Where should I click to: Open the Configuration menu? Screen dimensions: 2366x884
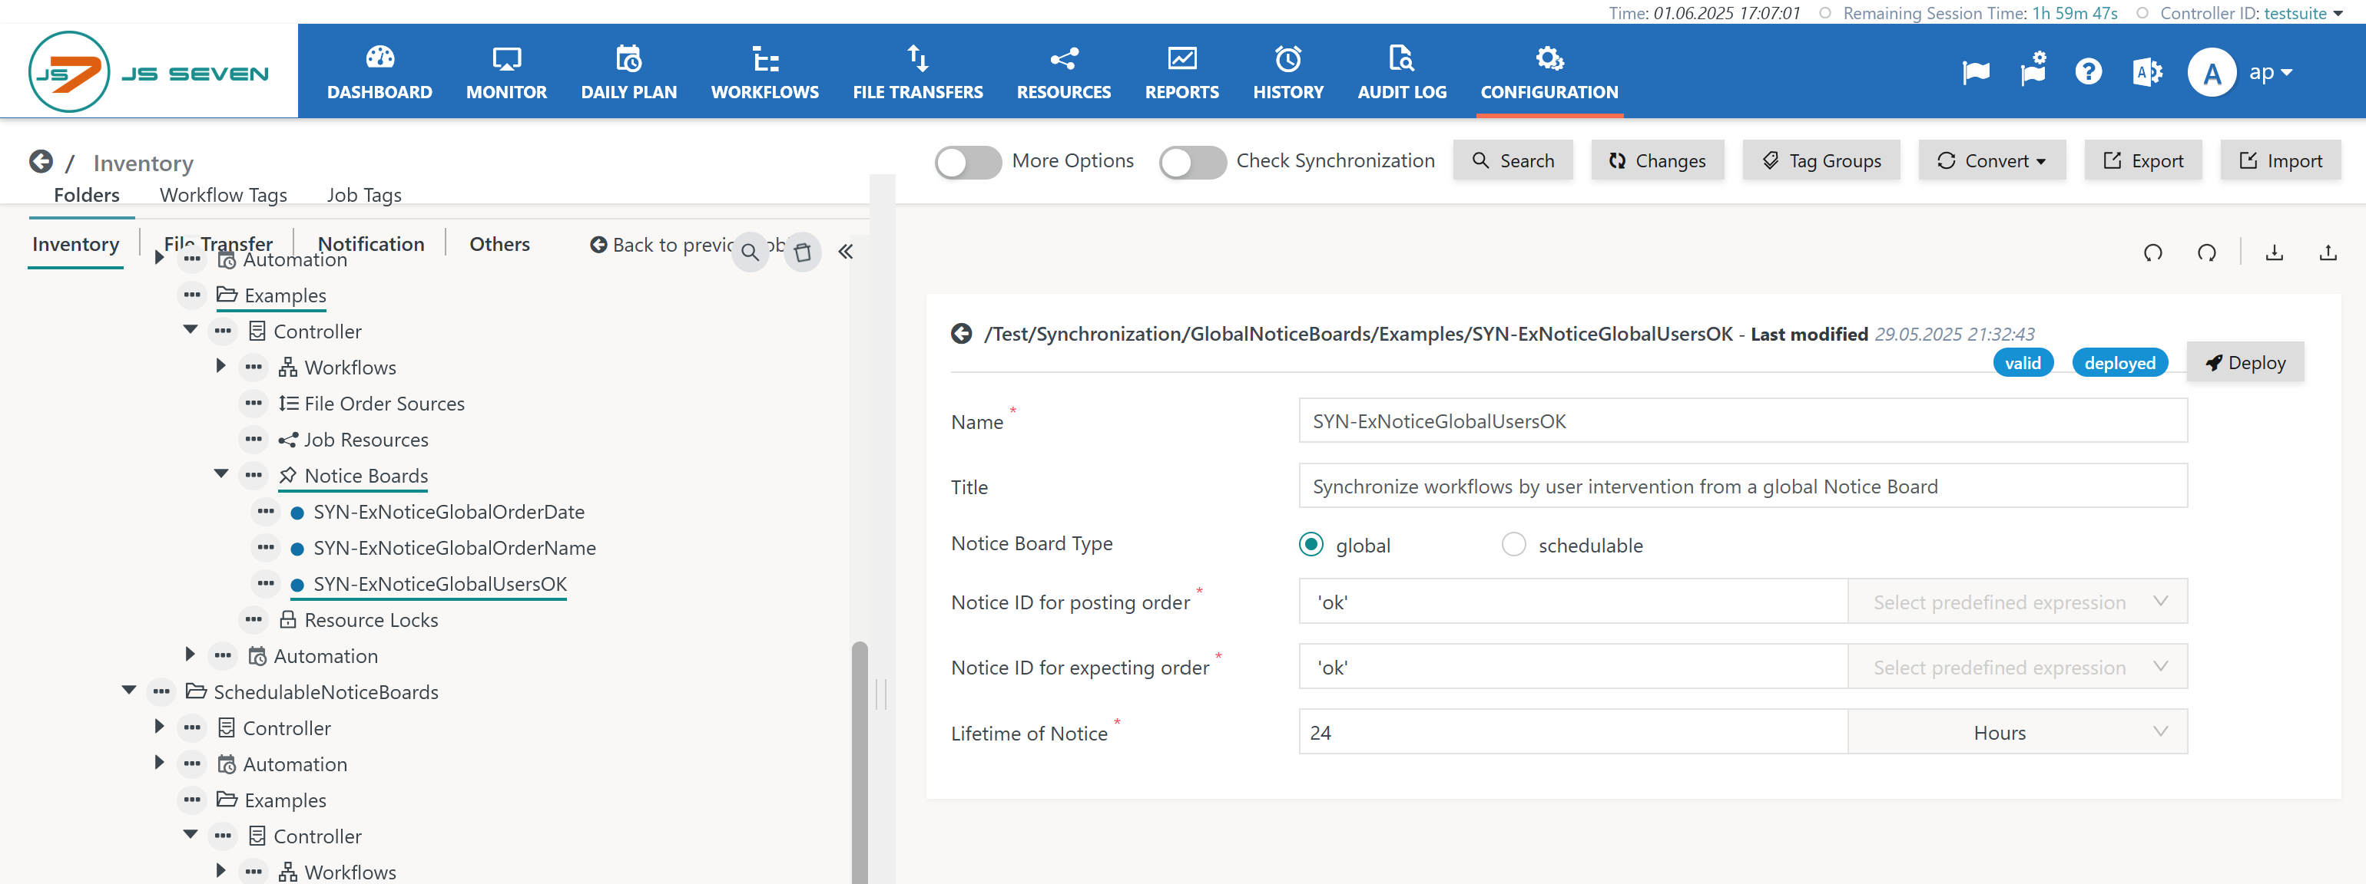pyautogui.click(x=1549, y=73)
